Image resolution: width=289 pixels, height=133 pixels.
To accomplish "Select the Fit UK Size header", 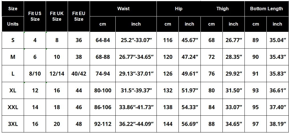I will click(57, 16).
